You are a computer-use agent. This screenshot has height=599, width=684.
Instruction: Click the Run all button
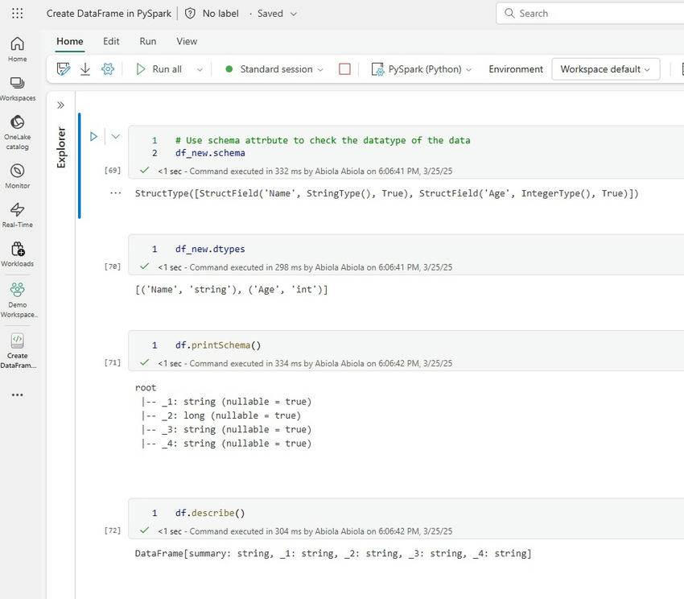point(159,69)
